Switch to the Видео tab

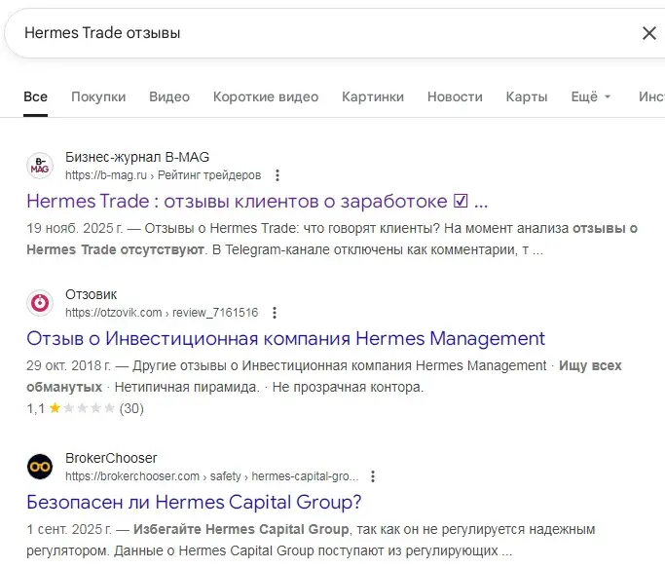click(169, 96)
